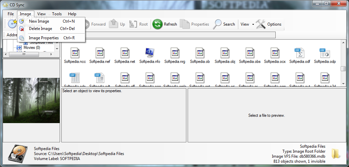Click inside the Address bar field
The height and width of the screenshot is (167, 349).
click(x=180, y=35)
